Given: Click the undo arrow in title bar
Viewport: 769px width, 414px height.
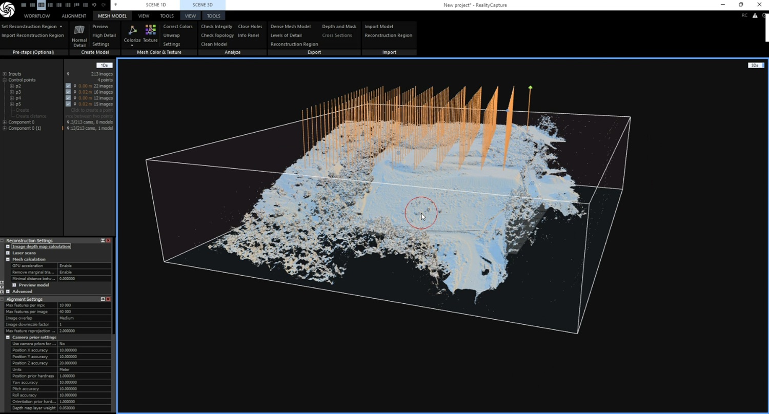Looking at the screenshot, I should (94, 5).
